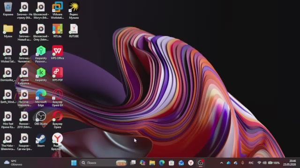Click the battery 100% indicator
Viewport: 300px width, 168px height.
274,163
